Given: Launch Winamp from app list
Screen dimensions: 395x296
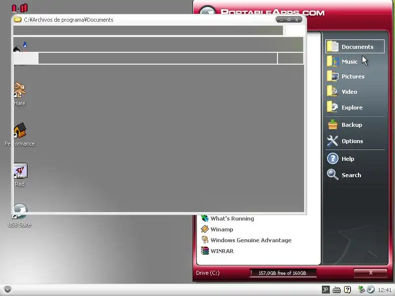Looking at the screenshot, I should click(217, 229).
